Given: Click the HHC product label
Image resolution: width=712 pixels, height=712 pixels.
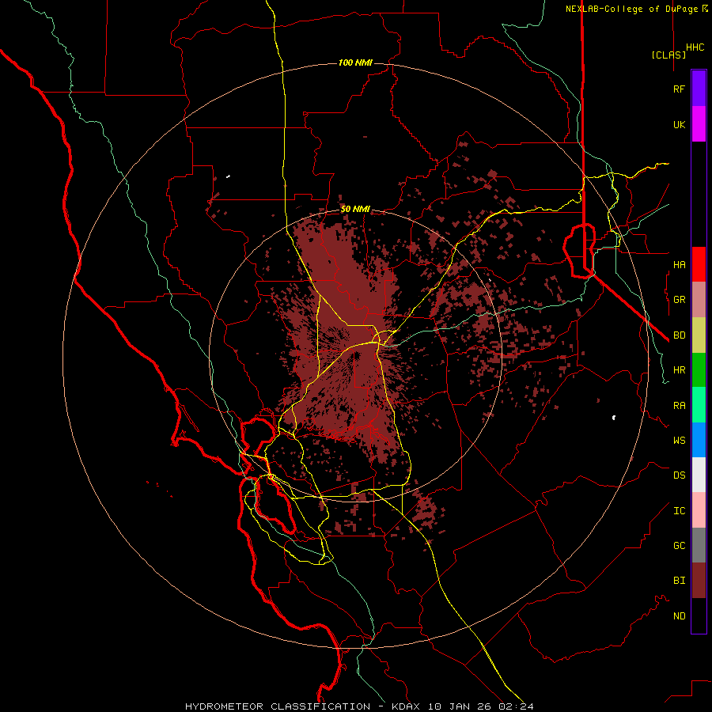Looking at the screenshot, I should click(x=695, y=47).
